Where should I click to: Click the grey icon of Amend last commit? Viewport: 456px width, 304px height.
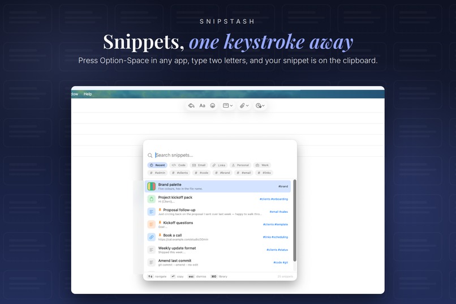[151, 263]
